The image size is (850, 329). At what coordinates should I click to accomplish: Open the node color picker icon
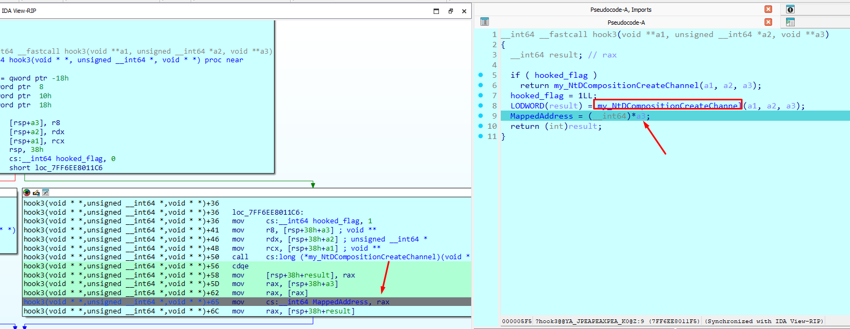point(27,193)
